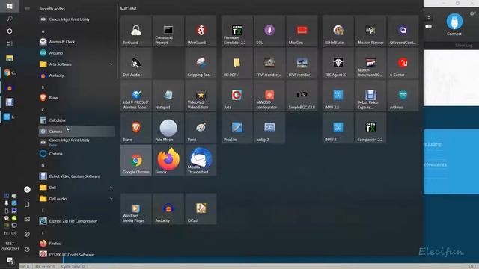Launch the u-Center tile
The width and height of the screenshot is (479, 269).
click(x=403, y=64)
